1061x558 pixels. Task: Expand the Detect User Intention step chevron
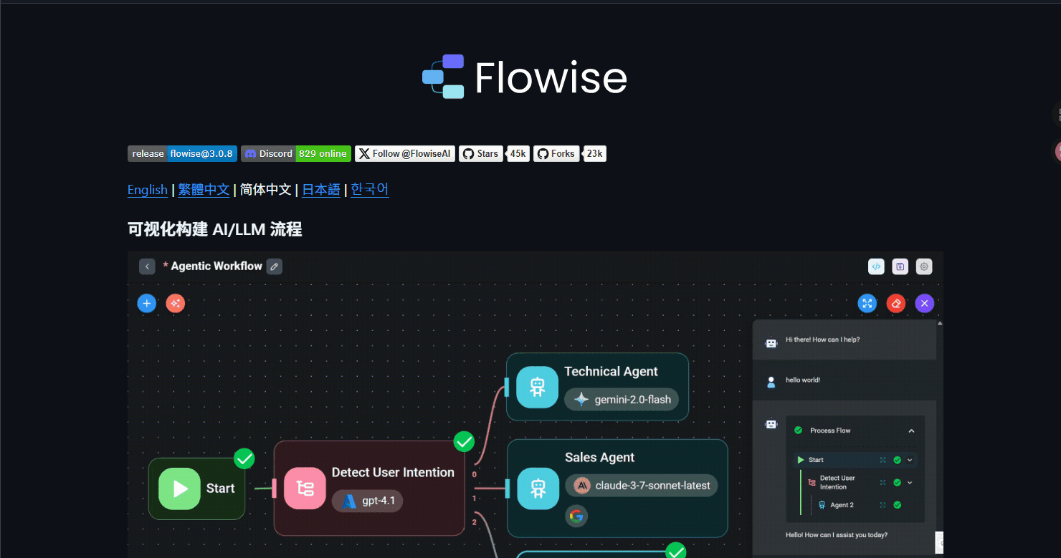(910, 482)
